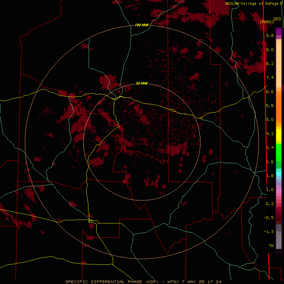
Task: Click the 4.2 scale value
Action: (270, 134)
